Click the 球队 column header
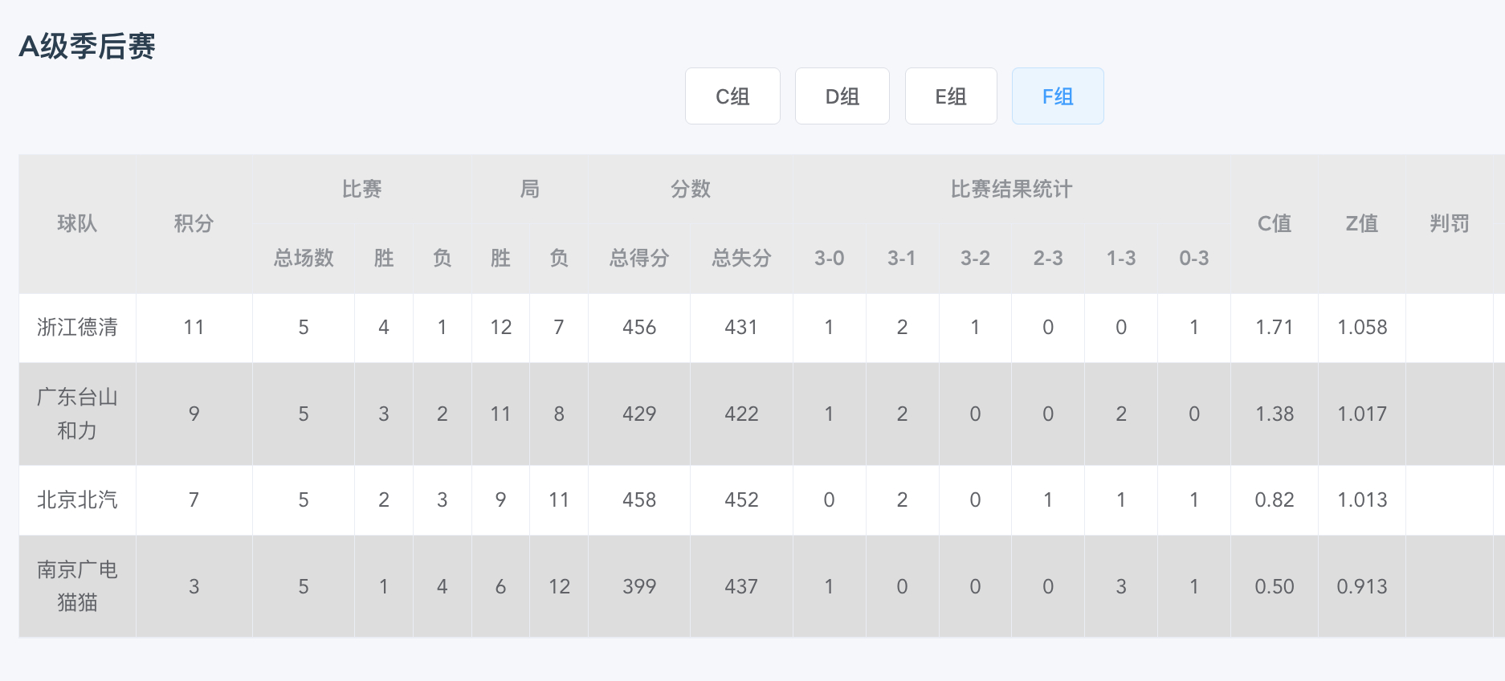 (77, 223)
